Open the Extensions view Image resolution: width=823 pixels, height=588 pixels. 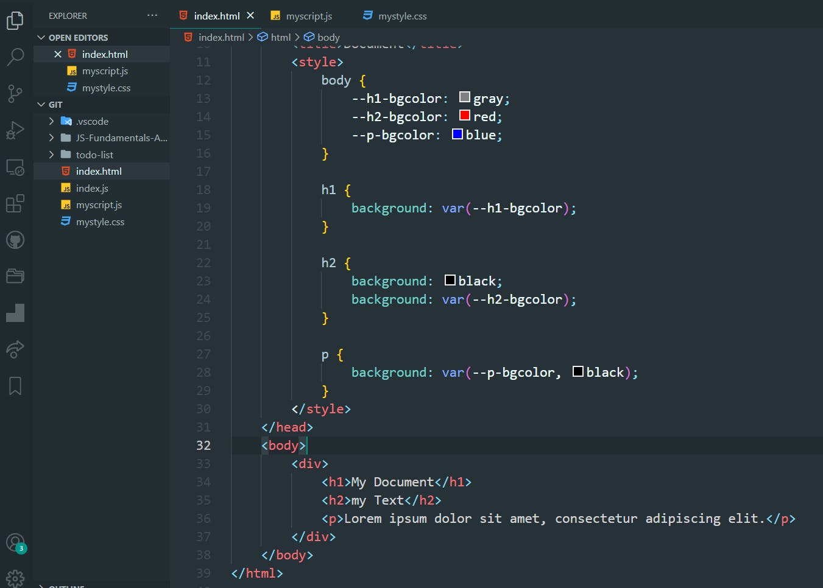(x=15, y=203)
